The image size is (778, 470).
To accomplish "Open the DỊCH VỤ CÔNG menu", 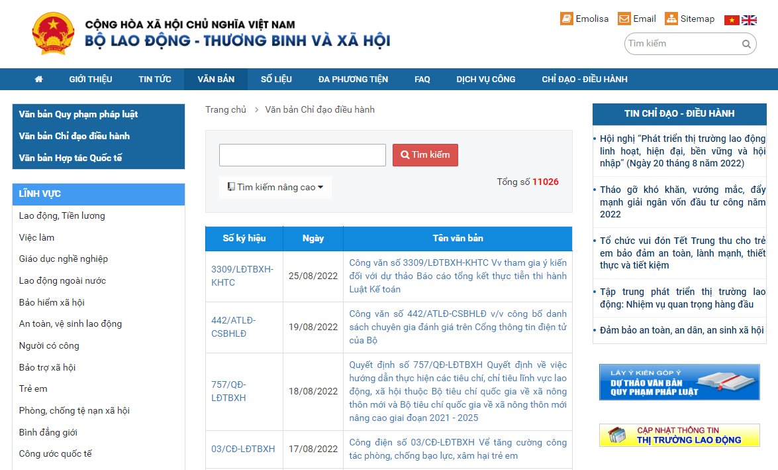I will coord(485,79).
